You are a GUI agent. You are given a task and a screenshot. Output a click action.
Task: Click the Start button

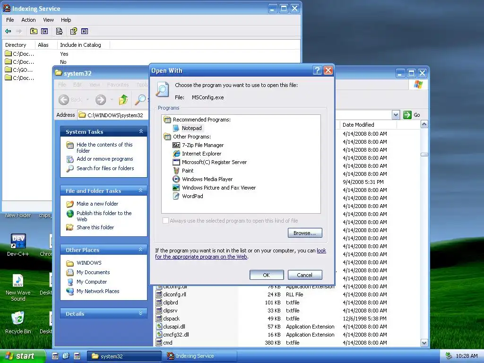22,356
